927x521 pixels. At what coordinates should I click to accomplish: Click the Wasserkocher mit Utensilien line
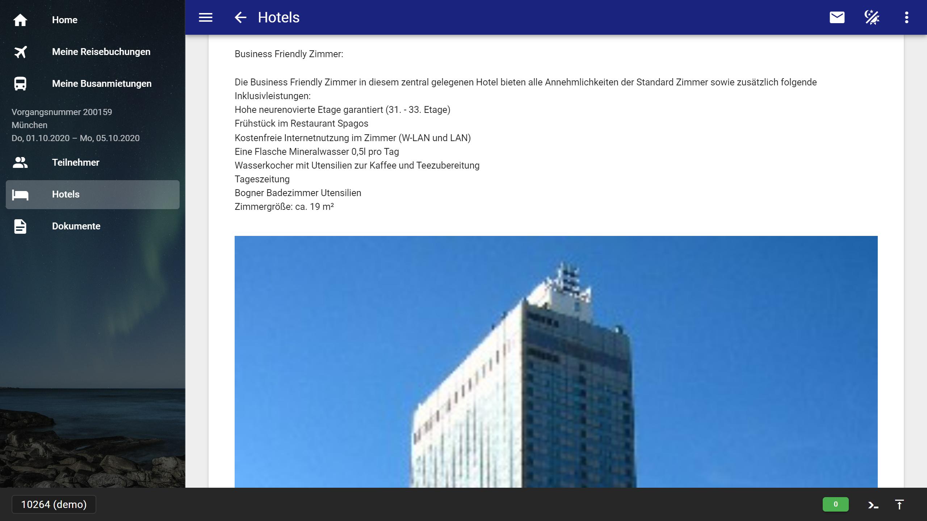[x=357, y=165]
